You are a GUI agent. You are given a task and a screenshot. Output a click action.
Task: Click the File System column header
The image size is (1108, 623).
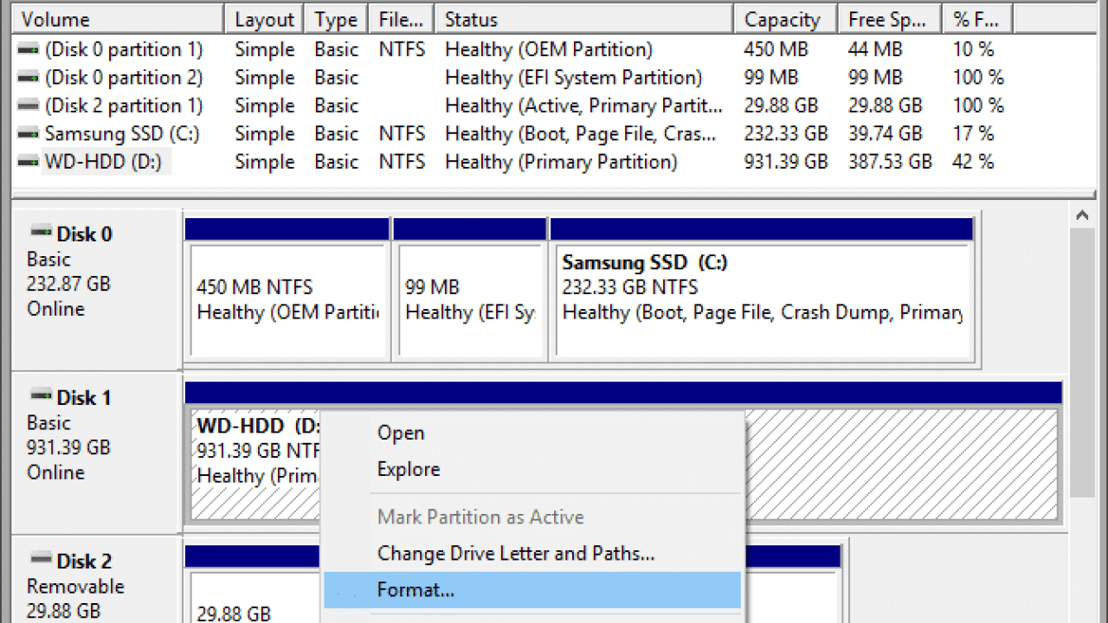pos(402,19)
